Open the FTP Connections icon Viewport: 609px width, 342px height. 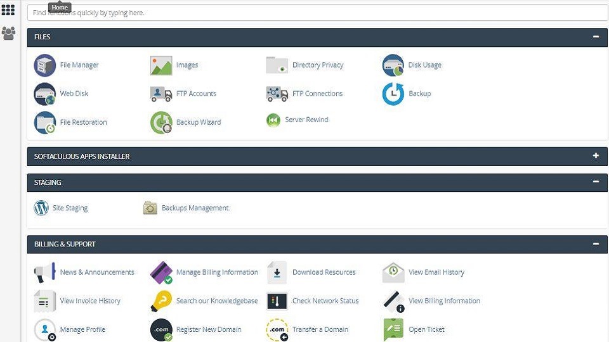(277, 94)
